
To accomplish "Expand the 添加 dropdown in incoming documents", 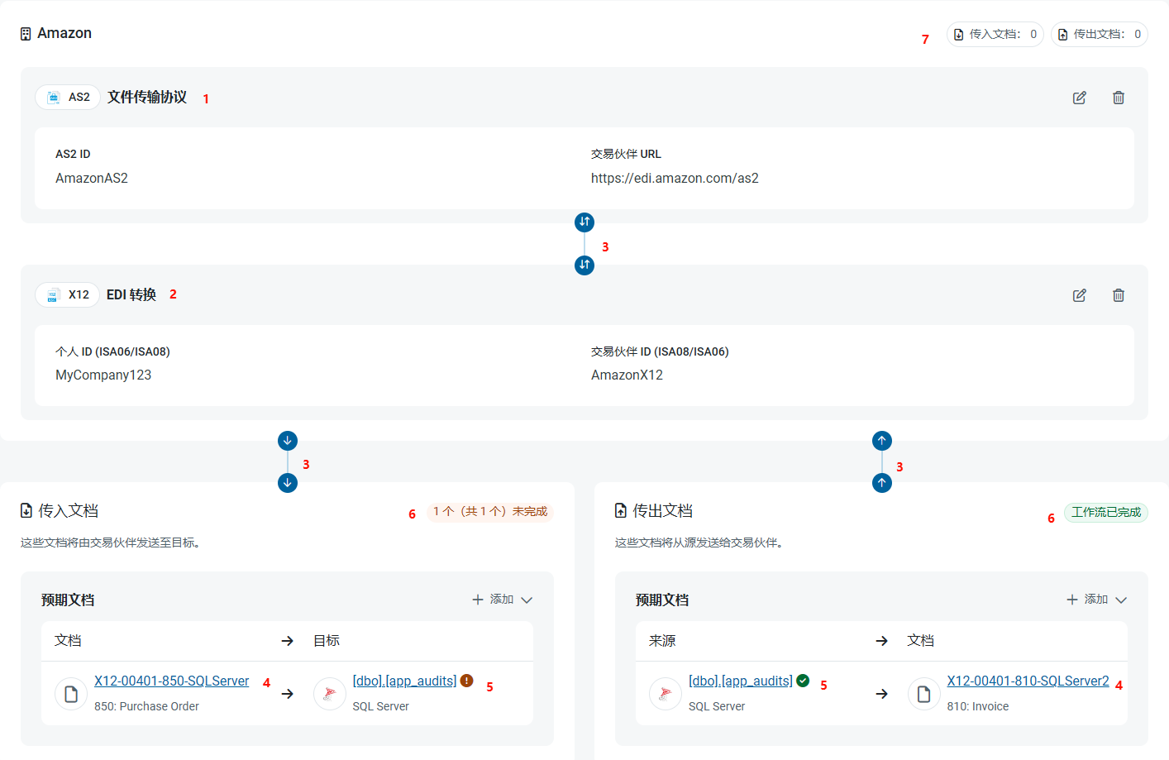I will (x=503, y=600).
